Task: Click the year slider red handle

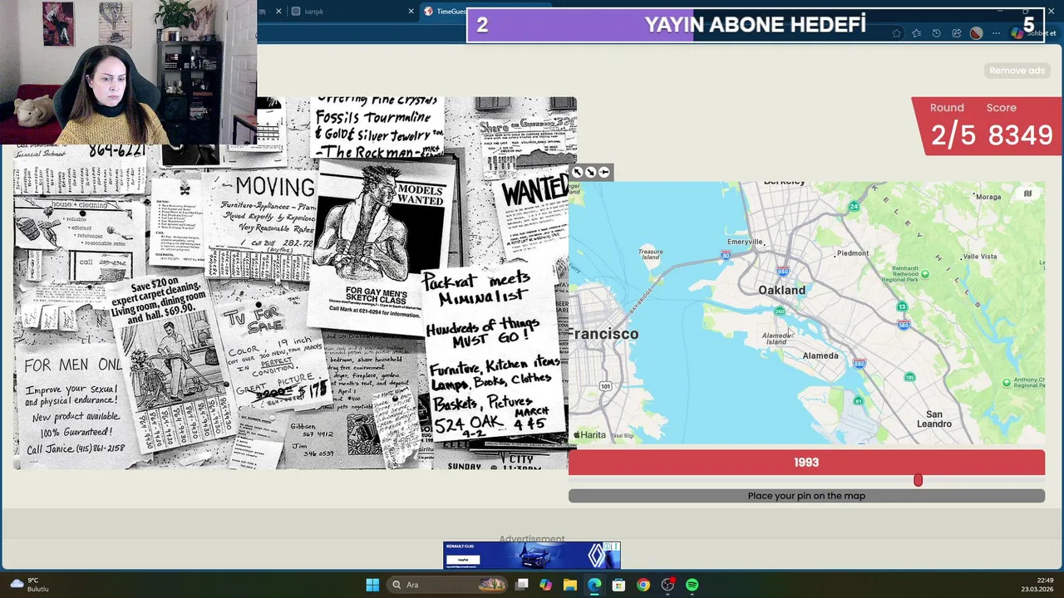Action: point(918,480)
